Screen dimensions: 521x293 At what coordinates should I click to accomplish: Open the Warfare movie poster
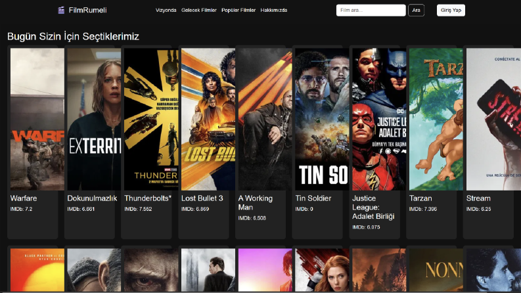click(37, 120)
